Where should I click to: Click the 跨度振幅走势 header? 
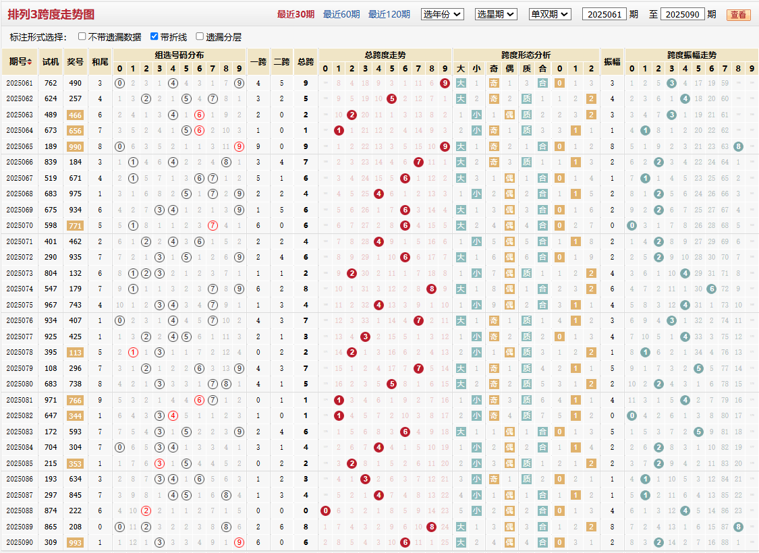[x=692, y=55]
